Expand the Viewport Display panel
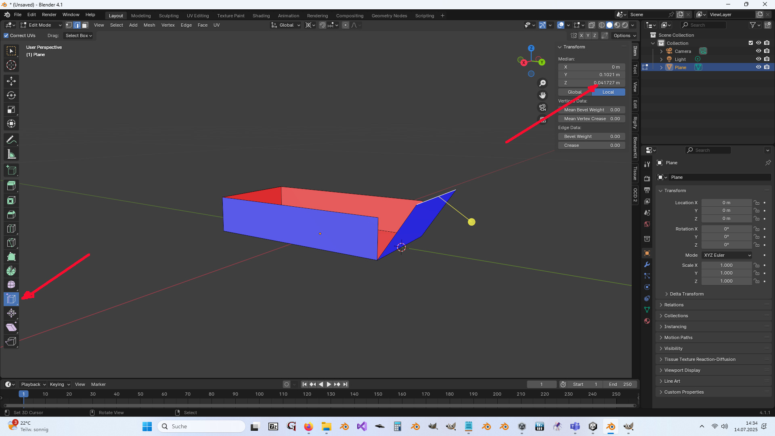This screenshot has height=436, width=775. pos(682,370)
